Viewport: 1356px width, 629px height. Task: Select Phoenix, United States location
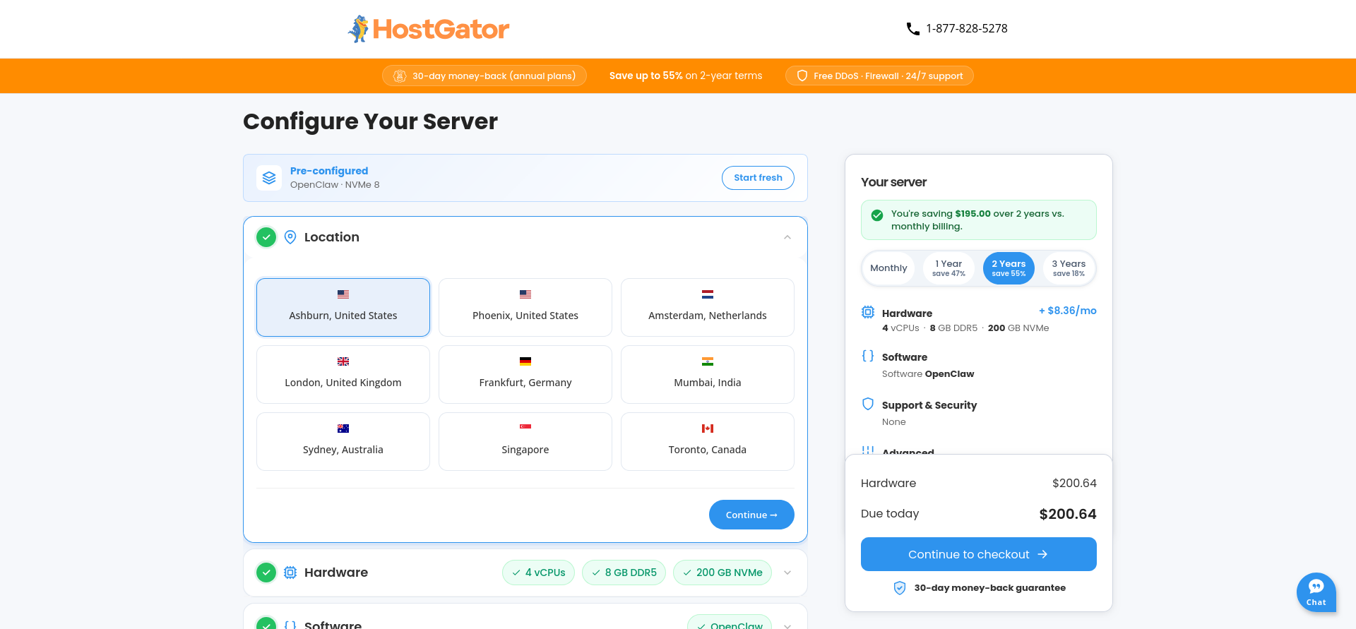[x=525, y=307]
